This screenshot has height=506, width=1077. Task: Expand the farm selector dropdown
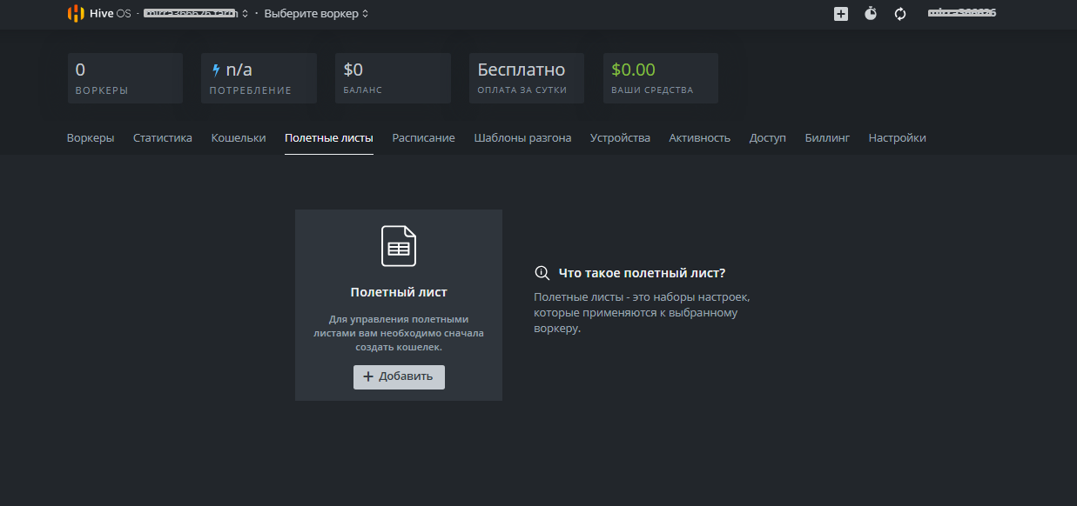tap(197, 14)
